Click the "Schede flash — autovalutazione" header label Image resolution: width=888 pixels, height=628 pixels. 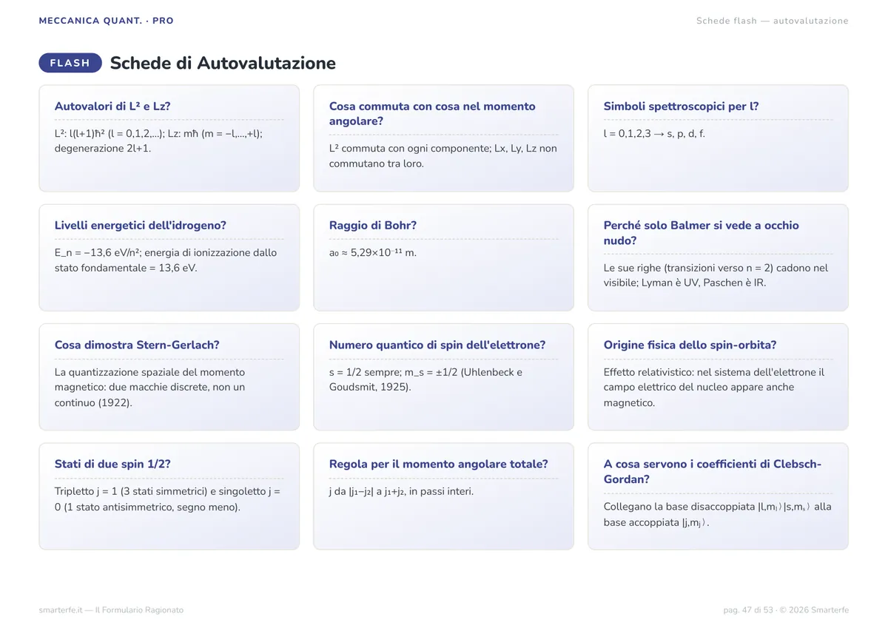(773, 21)
